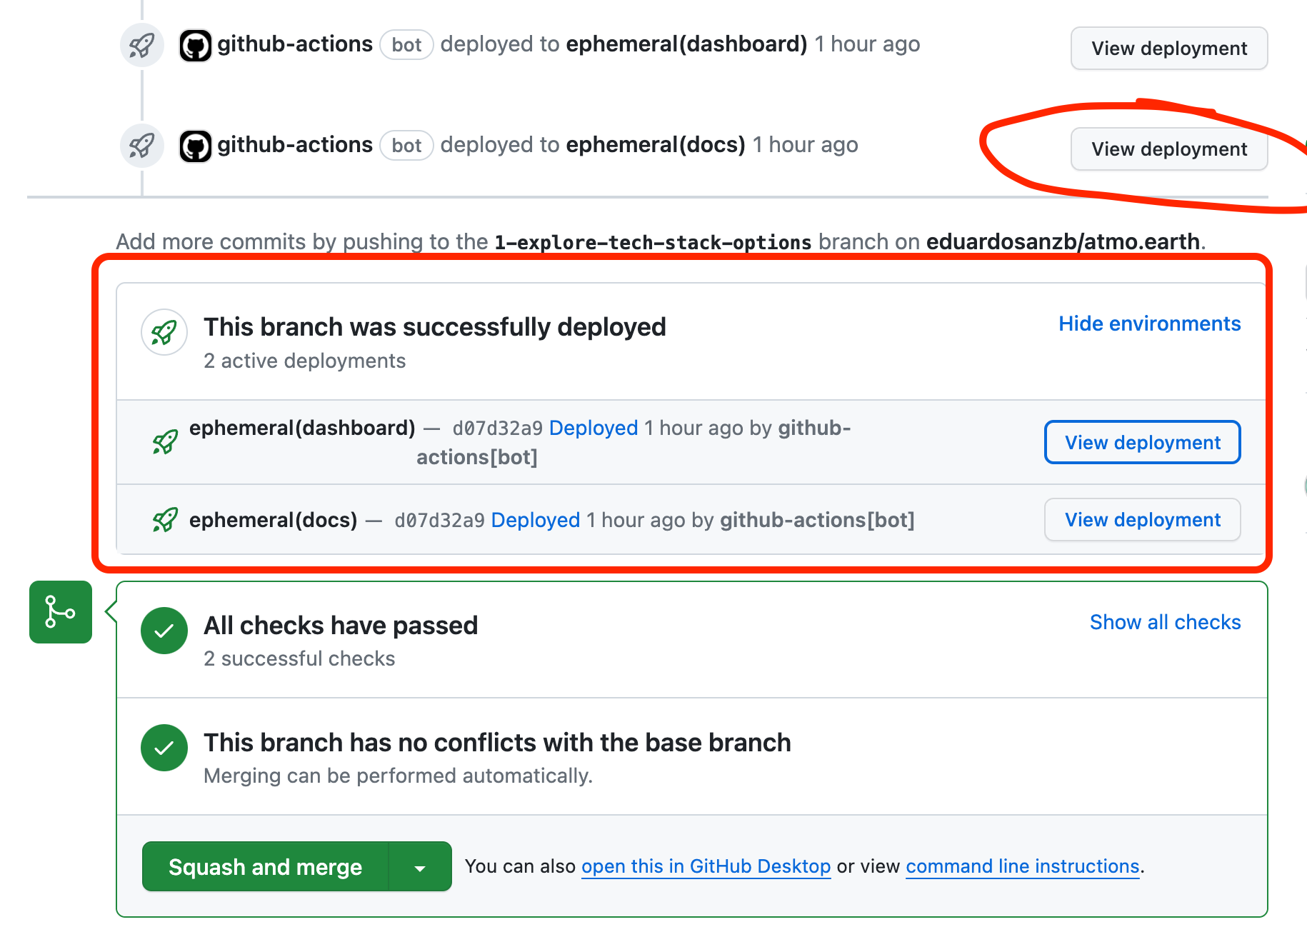Click green rocket icon in ephemeral(dashboard) environment row
Viewport: 1307px width, 937px height.
tap(165, 442)
